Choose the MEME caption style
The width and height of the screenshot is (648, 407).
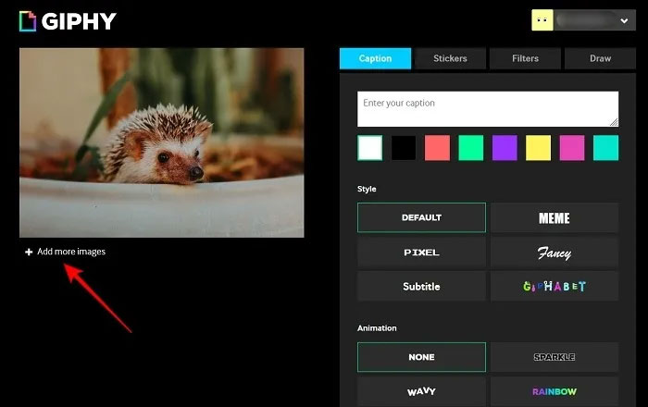tap(555, 217)
